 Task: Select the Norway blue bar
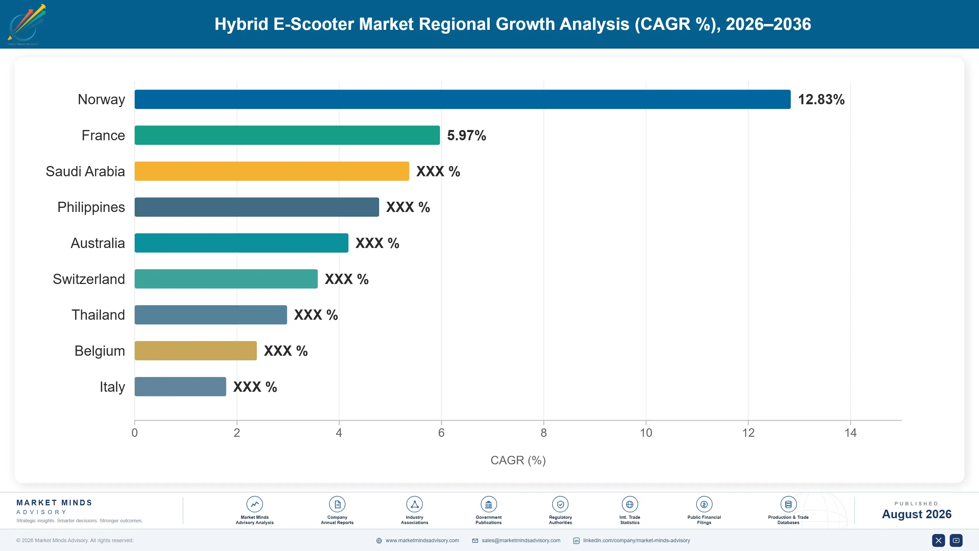pos(463,99)
